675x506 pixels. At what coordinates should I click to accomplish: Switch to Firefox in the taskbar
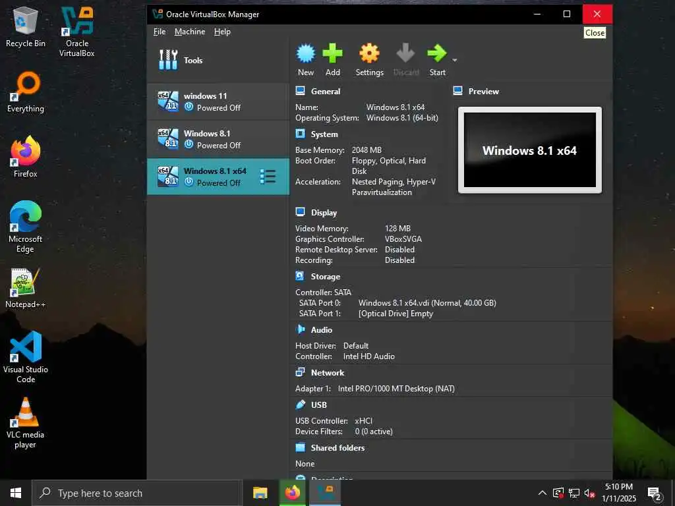[x=292, y=493]
